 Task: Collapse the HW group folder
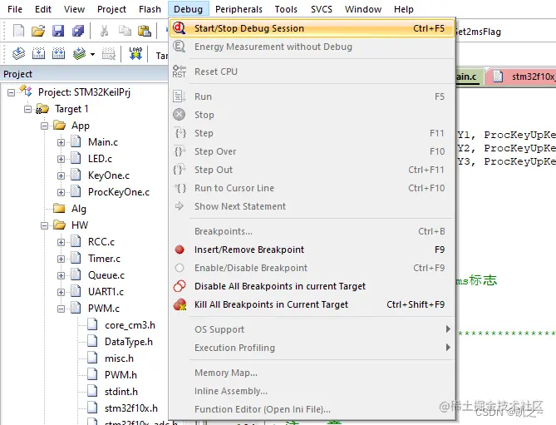click(x=44, y=225)
